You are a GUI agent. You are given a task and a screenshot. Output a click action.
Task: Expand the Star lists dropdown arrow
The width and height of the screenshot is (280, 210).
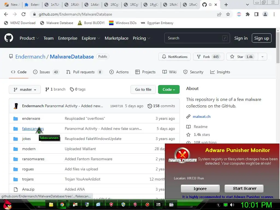pyautogui.click(x=262, y=57)
